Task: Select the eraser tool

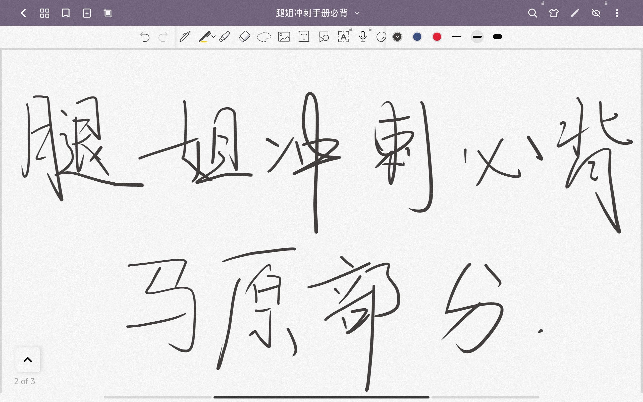Action: coord(244,37)
